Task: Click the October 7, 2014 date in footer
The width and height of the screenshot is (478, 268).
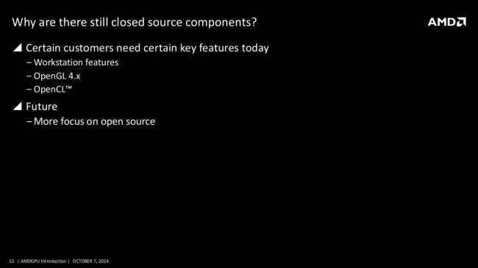Action: pos(90,261)
